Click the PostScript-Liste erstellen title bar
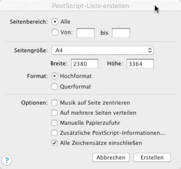181x169 pixels. [x=90, y=6]
